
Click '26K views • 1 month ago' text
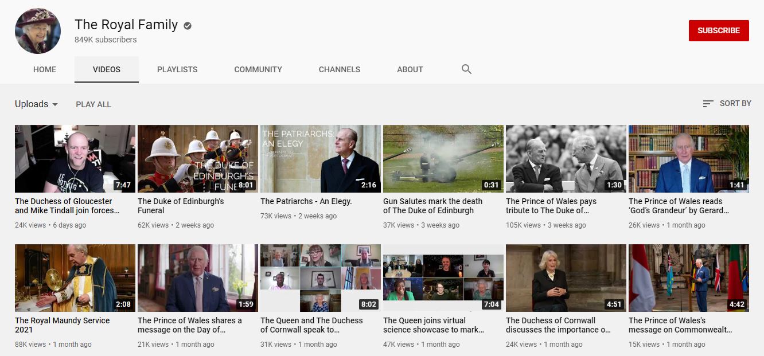click(667, 225)
